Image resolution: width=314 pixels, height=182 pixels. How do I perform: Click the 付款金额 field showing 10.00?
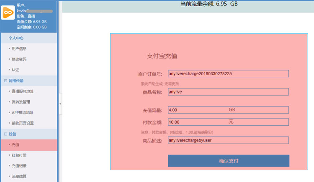(228, 122)
